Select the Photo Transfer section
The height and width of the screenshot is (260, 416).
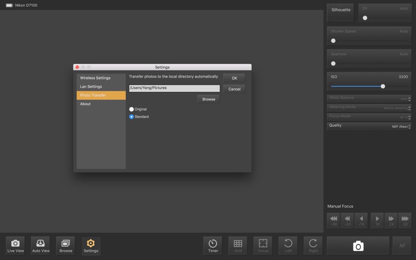tap(101, 95)
